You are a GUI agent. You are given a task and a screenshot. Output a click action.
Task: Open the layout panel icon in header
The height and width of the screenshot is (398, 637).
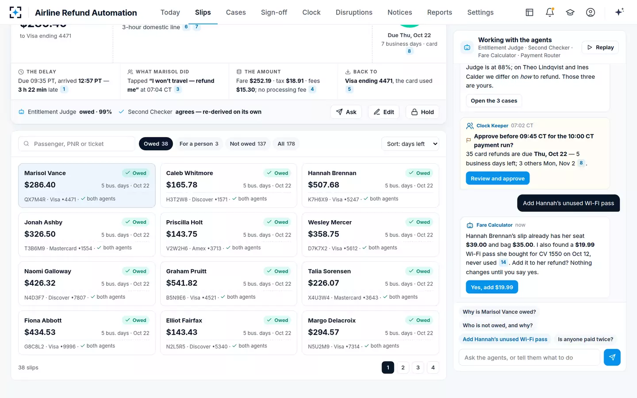click(x=530, y=12)
